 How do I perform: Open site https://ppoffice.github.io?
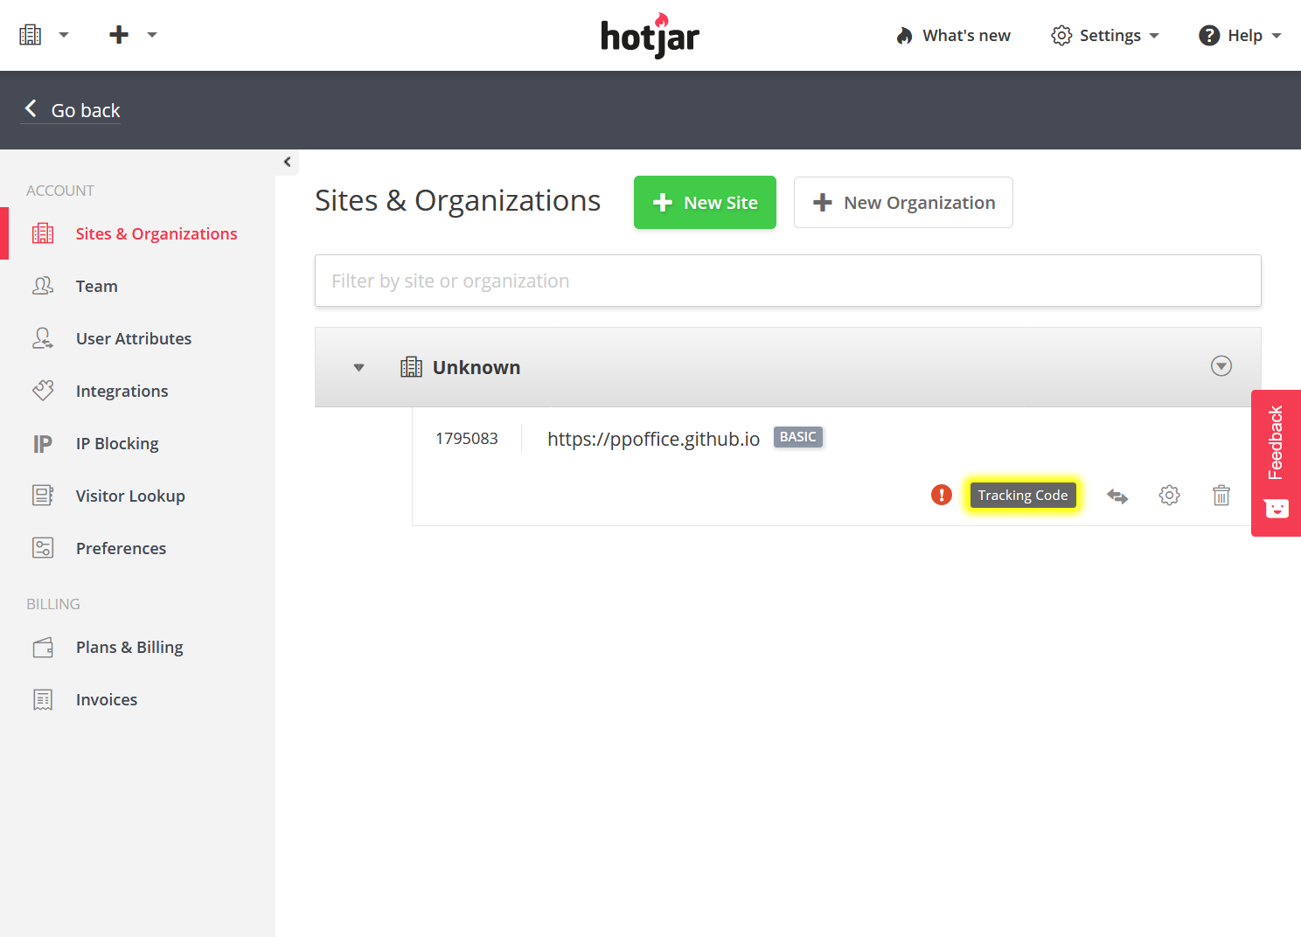[x=653, y=439]
